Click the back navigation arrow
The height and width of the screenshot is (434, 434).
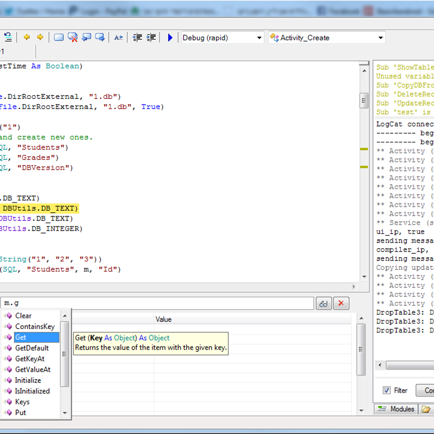pos(26,37)
